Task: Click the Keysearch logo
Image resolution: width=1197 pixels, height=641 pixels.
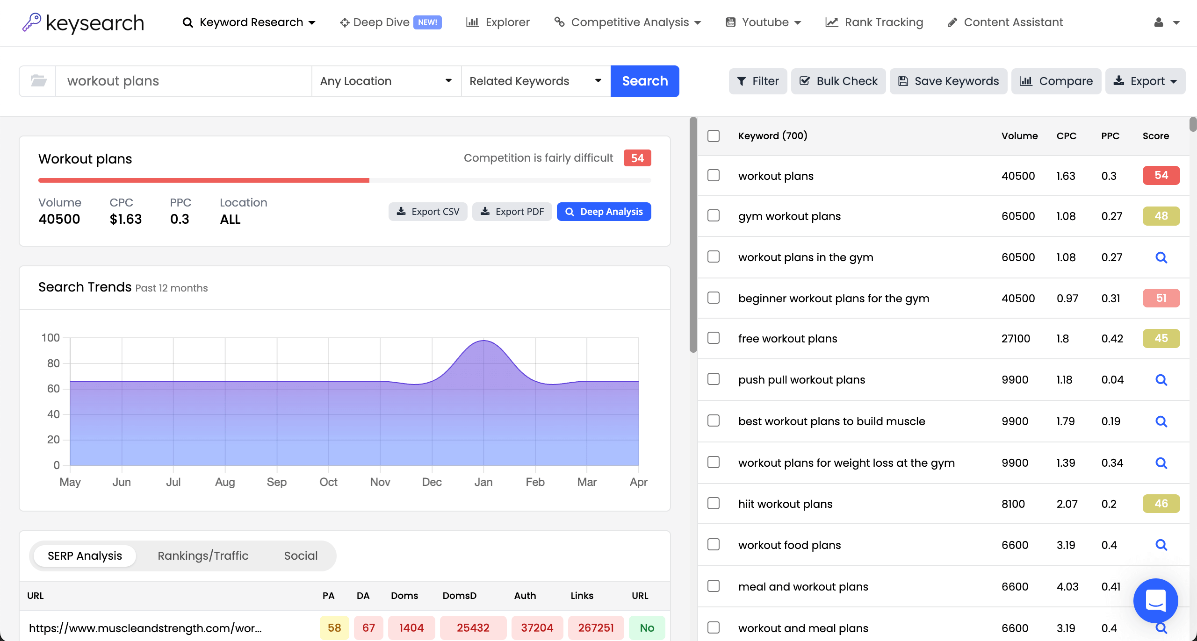Action: (82, 22)
